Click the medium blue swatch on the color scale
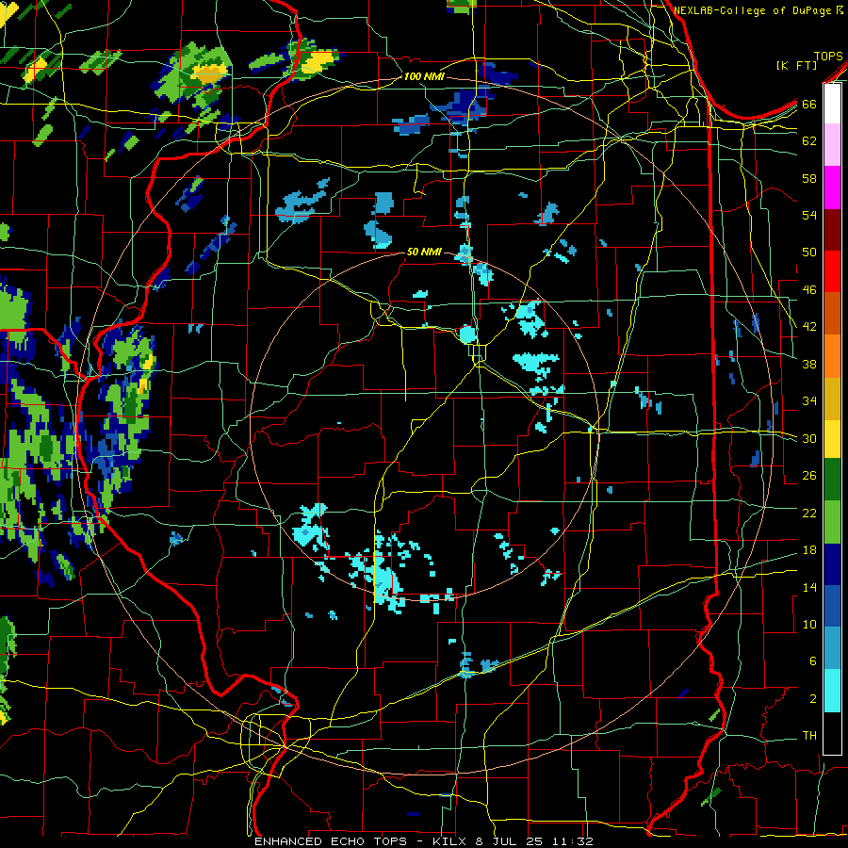848x848 pixels. (x=832, y=606)
